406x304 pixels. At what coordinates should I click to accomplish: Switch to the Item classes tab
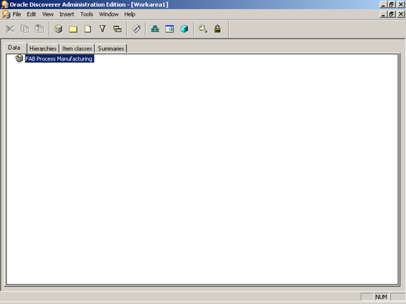coord(77,49)
